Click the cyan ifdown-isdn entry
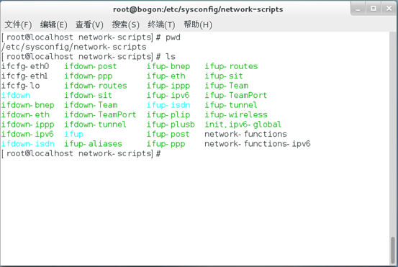The image size is (398, 267). click(27, 144)
